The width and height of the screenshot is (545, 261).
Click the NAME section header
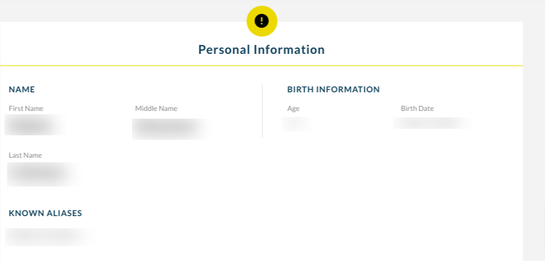[x=22, y=89]
